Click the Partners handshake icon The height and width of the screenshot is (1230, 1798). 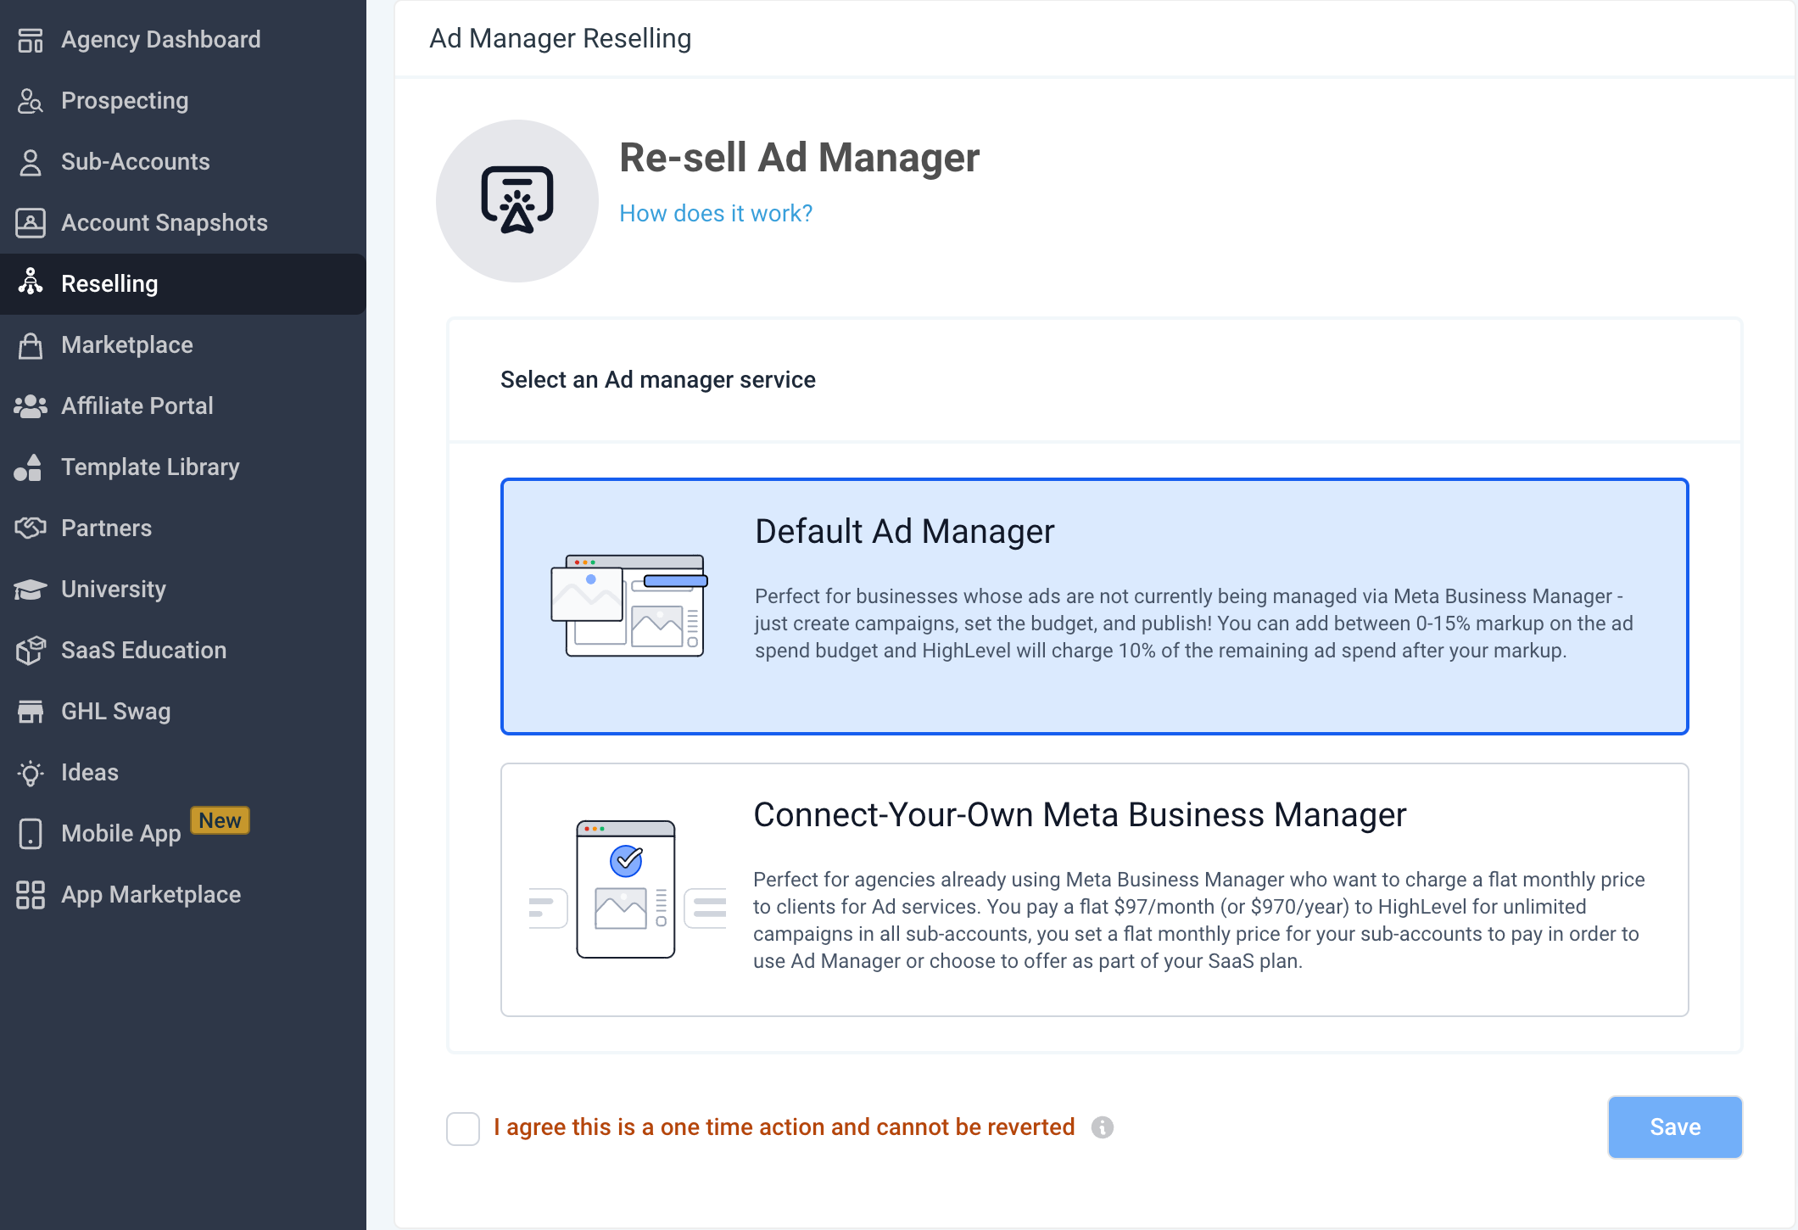coord(31,528)
